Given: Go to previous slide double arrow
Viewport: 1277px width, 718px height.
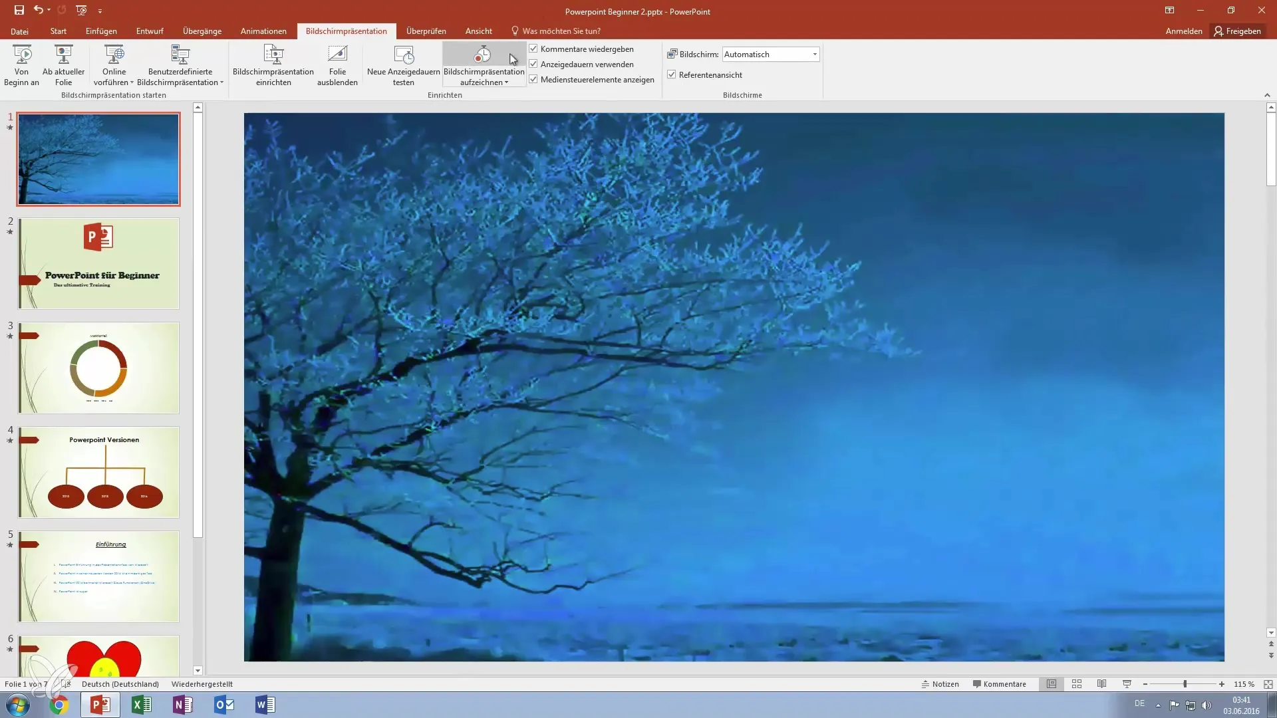Looking at the screenshot, I should pos(1271,644).
